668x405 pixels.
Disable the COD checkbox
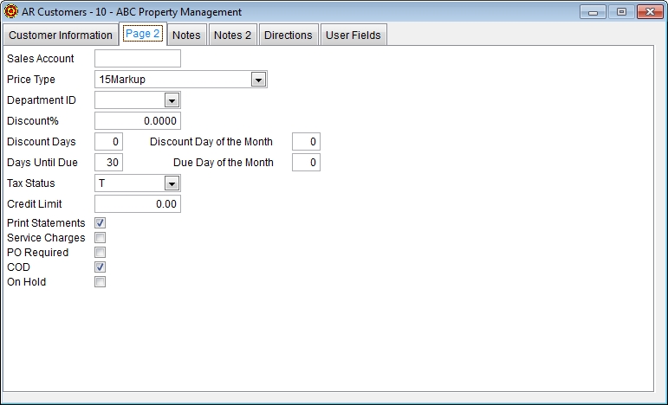[101, 267]
